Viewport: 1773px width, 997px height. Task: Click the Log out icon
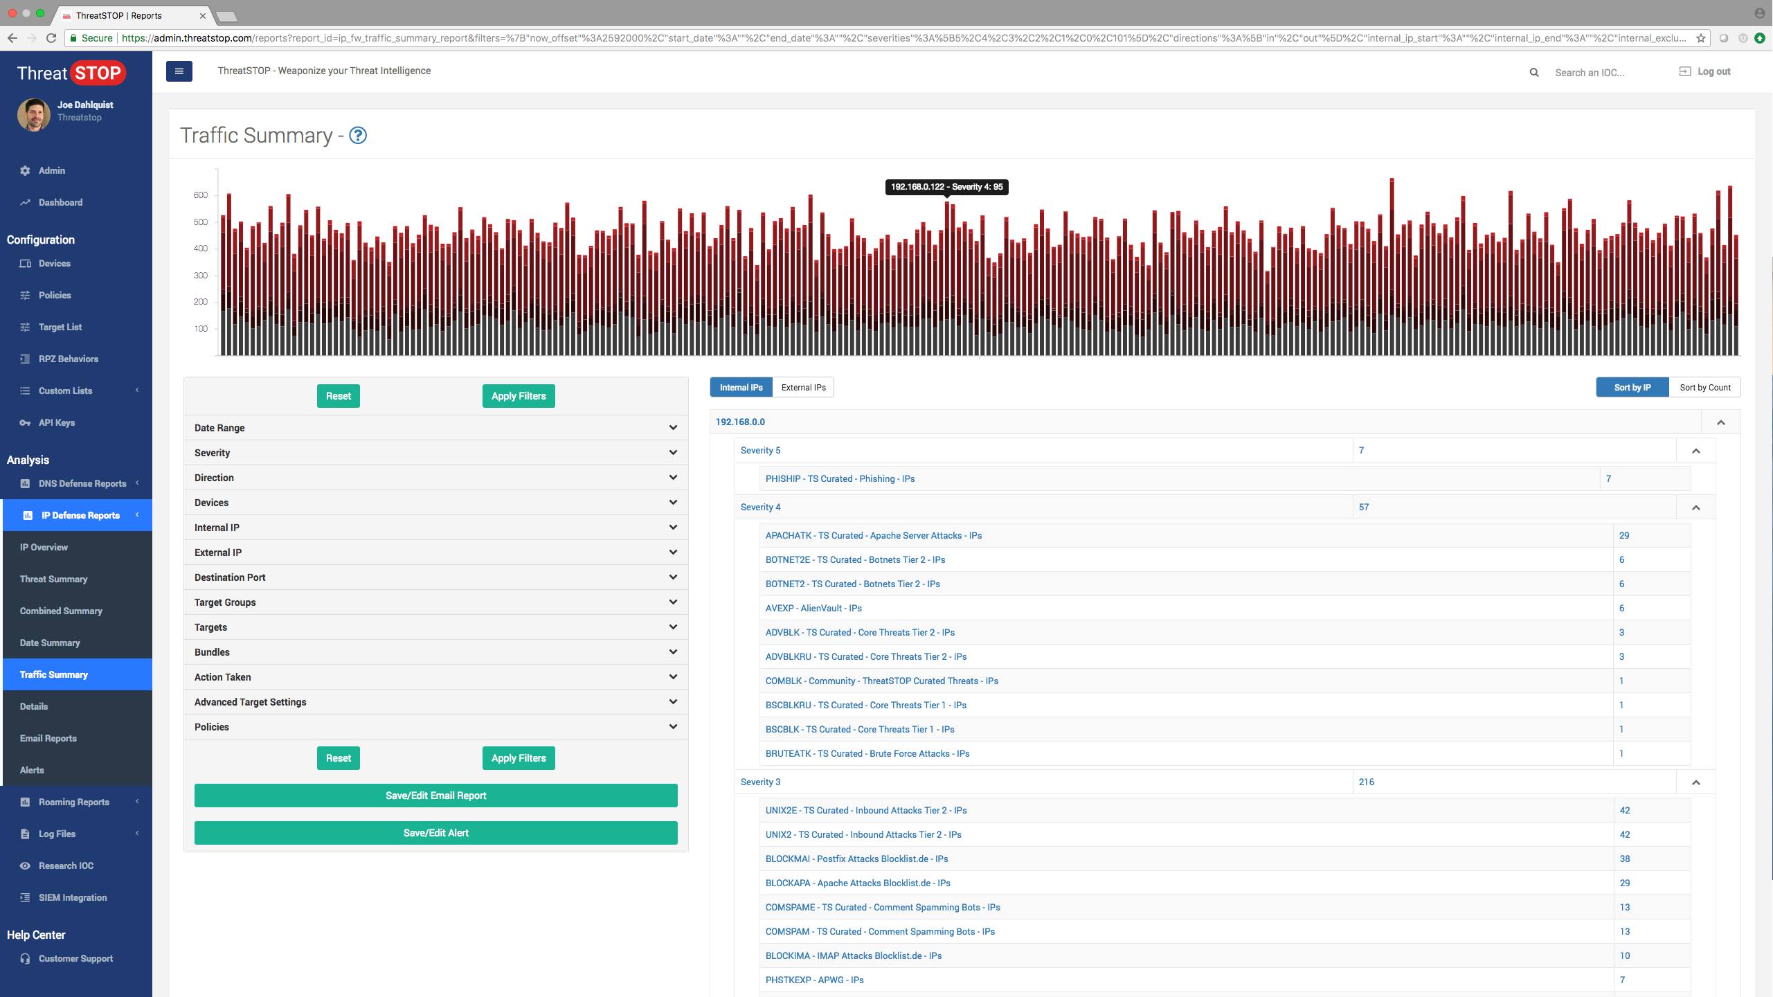(1682, 71)
